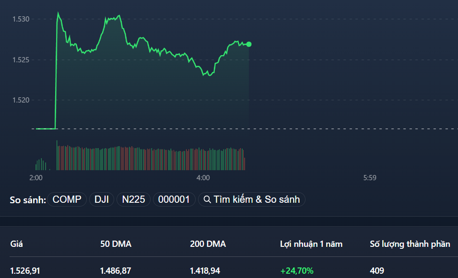The image size is (458, 278).
Task: Click the 2:00 time axis label
Action: [36, 177]
